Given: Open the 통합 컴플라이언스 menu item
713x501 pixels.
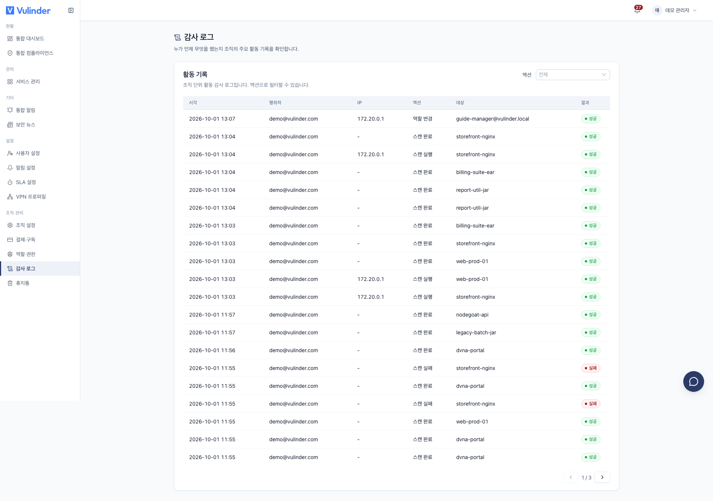Looking at the screenshot, I should click(40, 53).
